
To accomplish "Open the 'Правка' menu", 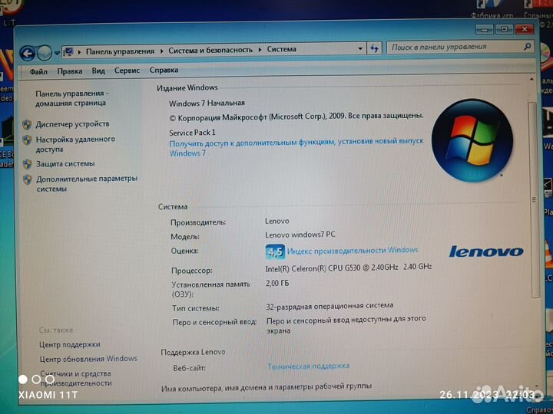I will click(69, 71).
